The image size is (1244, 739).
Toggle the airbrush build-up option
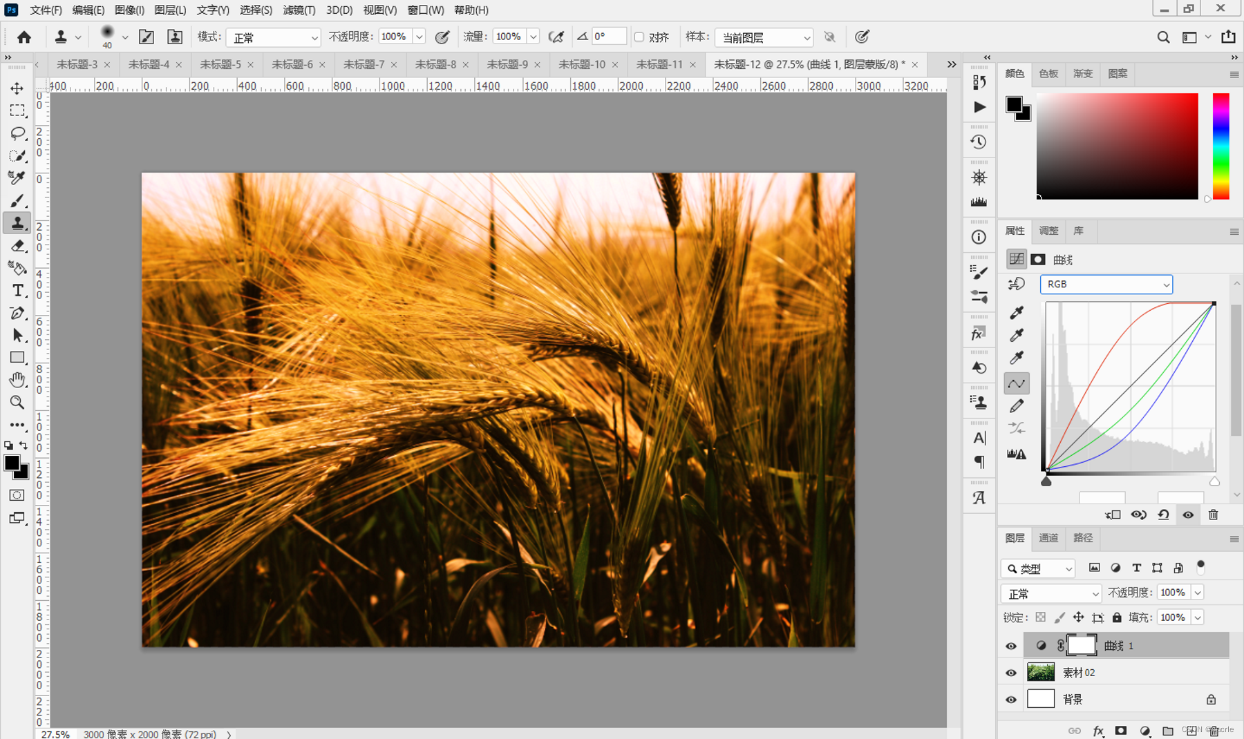click(556, 37)
